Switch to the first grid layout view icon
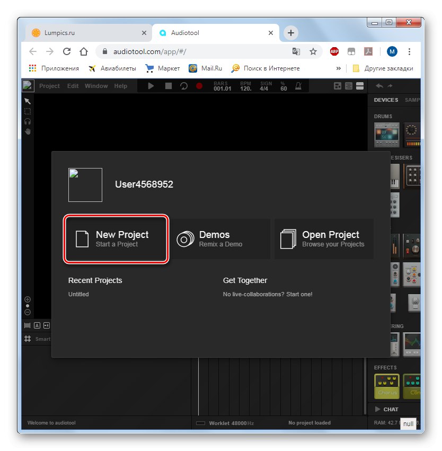Screen dimensions: 442x451 click(x=338, y=86)
